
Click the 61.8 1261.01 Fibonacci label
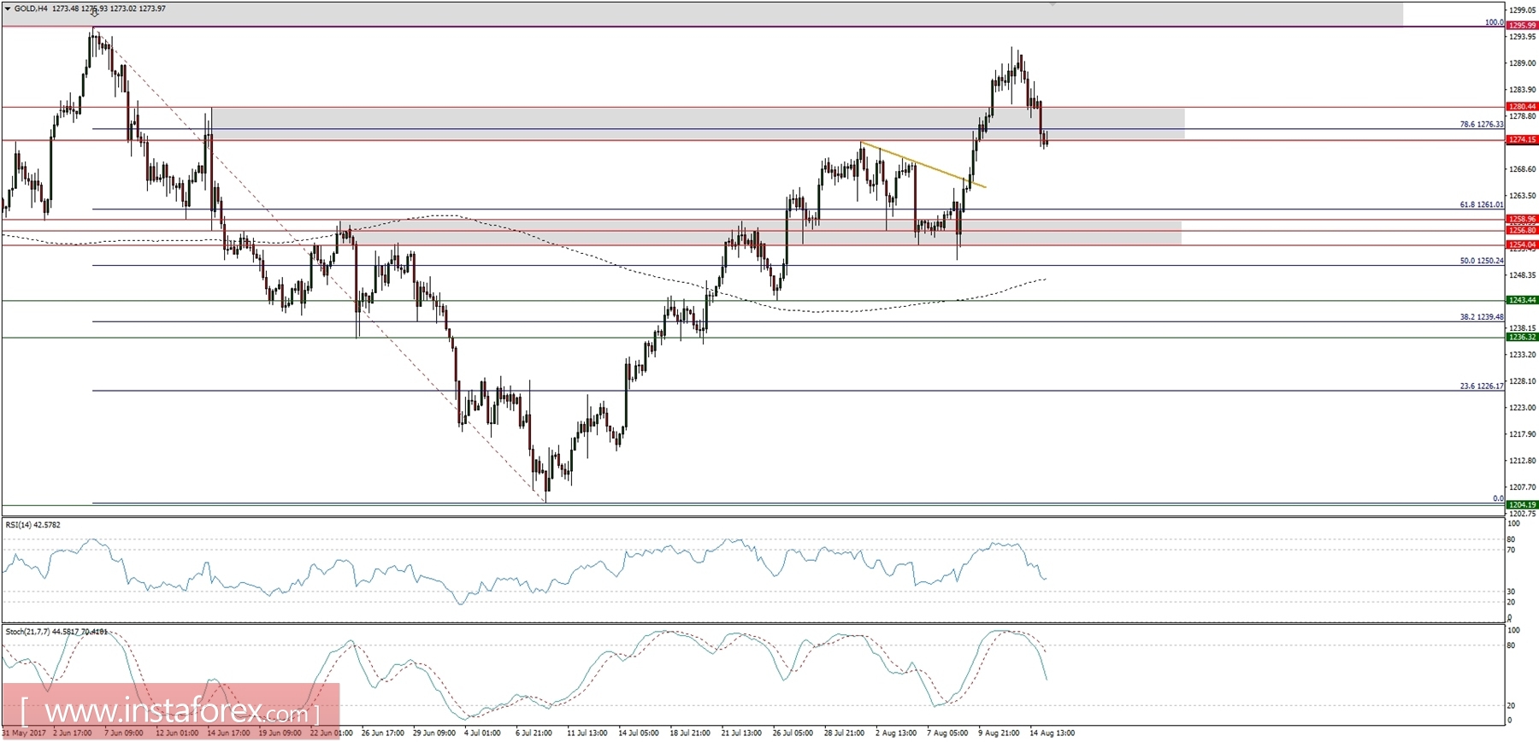(x=1481, y=205)
